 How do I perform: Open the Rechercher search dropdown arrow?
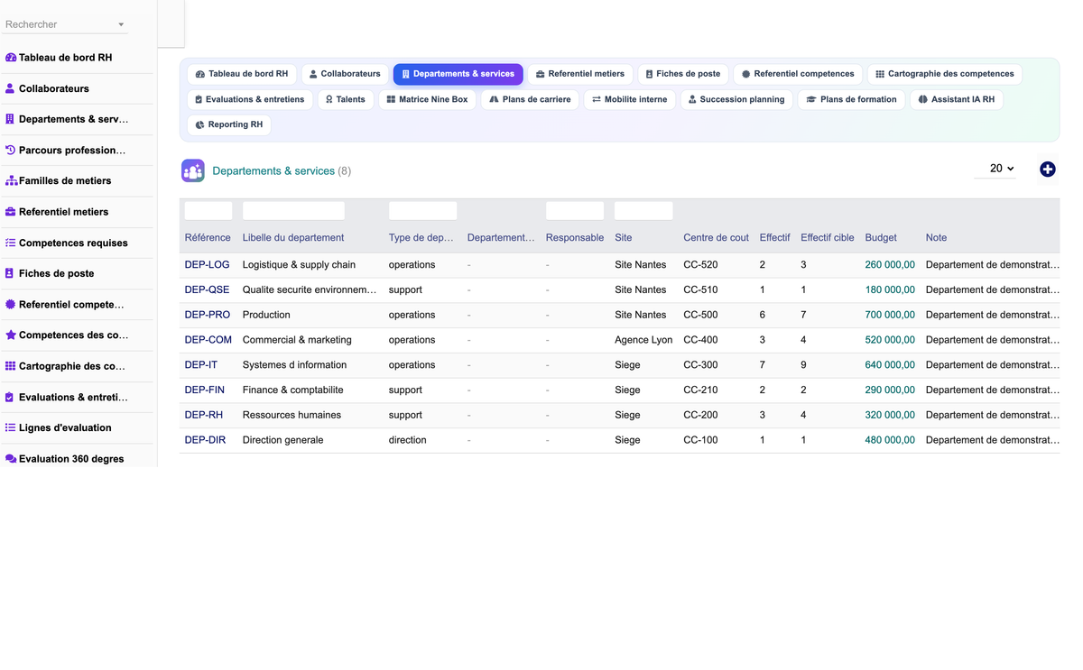tap(121, 24)
